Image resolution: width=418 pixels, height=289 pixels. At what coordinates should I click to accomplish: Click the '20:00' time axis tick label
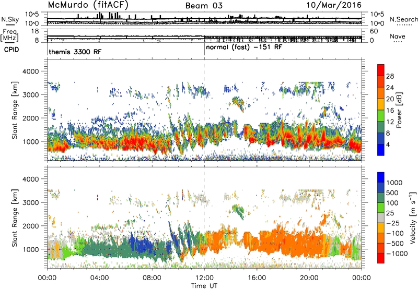[x=309, y=278]
